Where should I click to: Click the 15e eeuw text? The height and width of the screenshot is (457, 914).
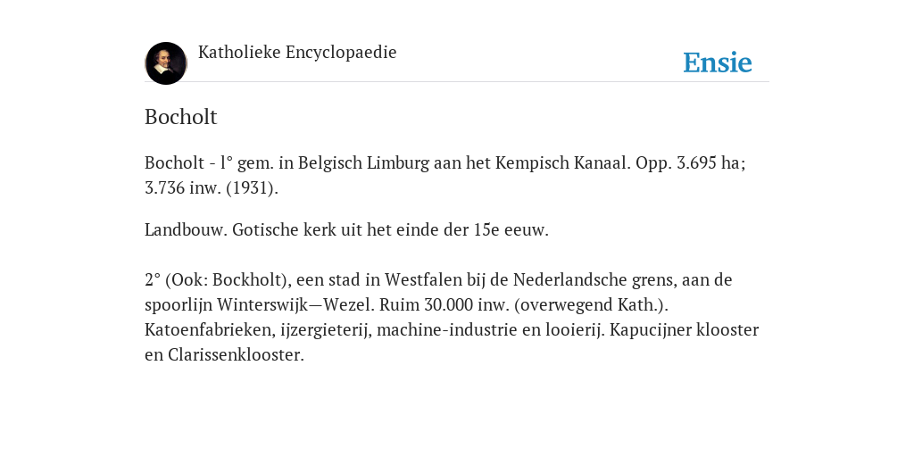click(x=511, y=229)
